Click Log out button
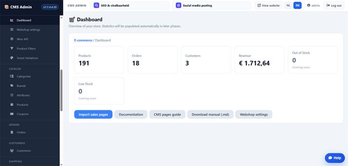The image size is (348, 166). coord(334,5)
